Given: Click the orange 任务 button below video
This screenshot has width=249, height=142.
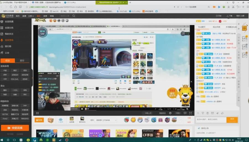Looking at the screenshot, I should 39,120.
